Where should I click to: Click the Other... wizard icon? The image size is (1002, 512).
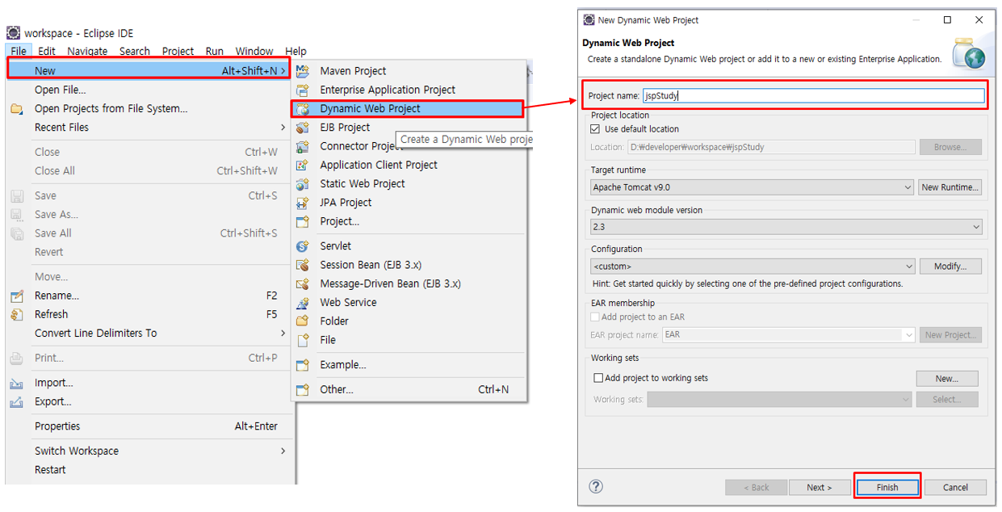click(303, 389)
